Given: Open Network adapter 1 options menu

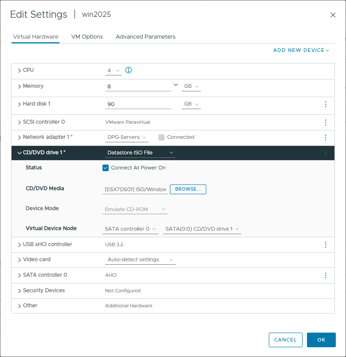Looking at the screenshot, I should (x=326, y=137).
